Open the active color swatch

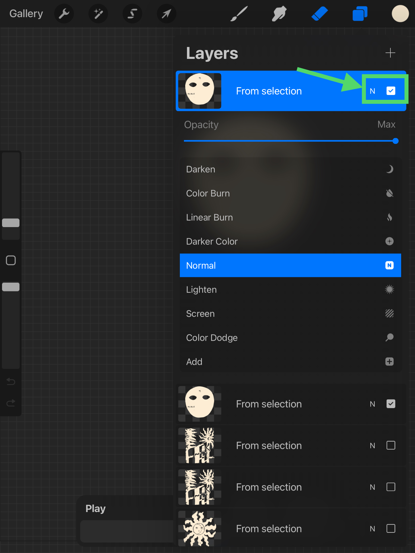click(x=400, y=14)
